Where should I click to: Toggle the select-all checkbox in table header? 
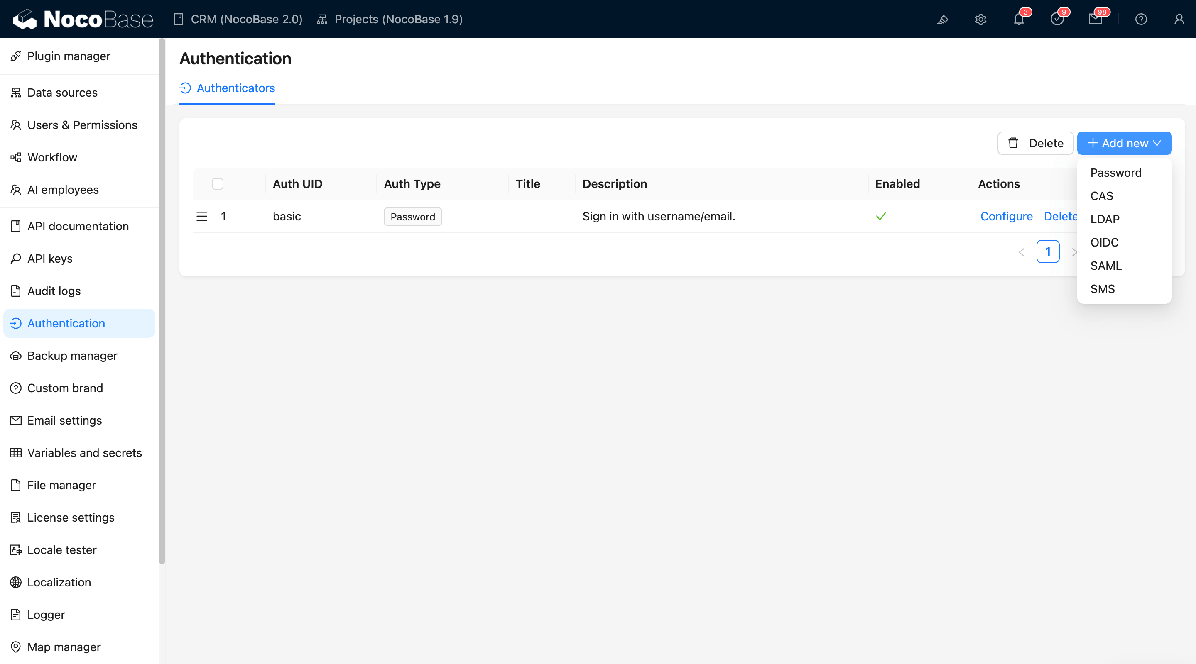(x=217, y=184)
